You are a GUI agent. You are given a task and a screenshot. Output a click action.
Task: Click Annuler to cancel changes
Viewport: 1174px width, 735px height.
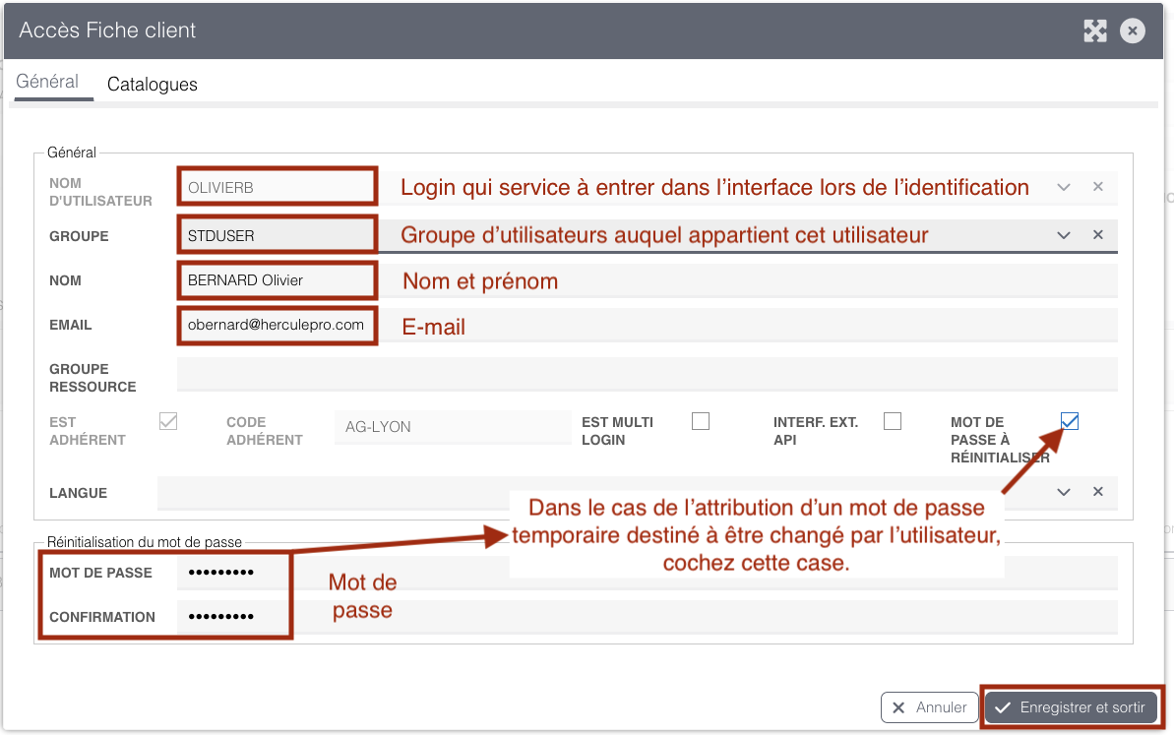[930, 707]
